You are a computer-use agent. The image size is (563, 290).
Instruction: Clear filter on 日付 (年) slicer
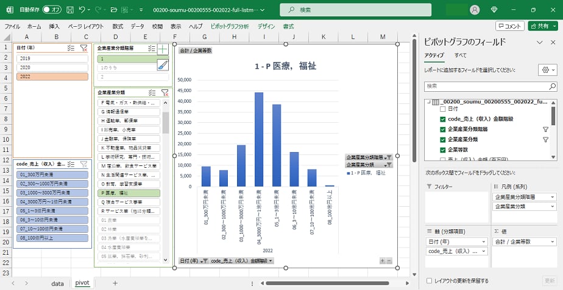(x=84, y=47)
